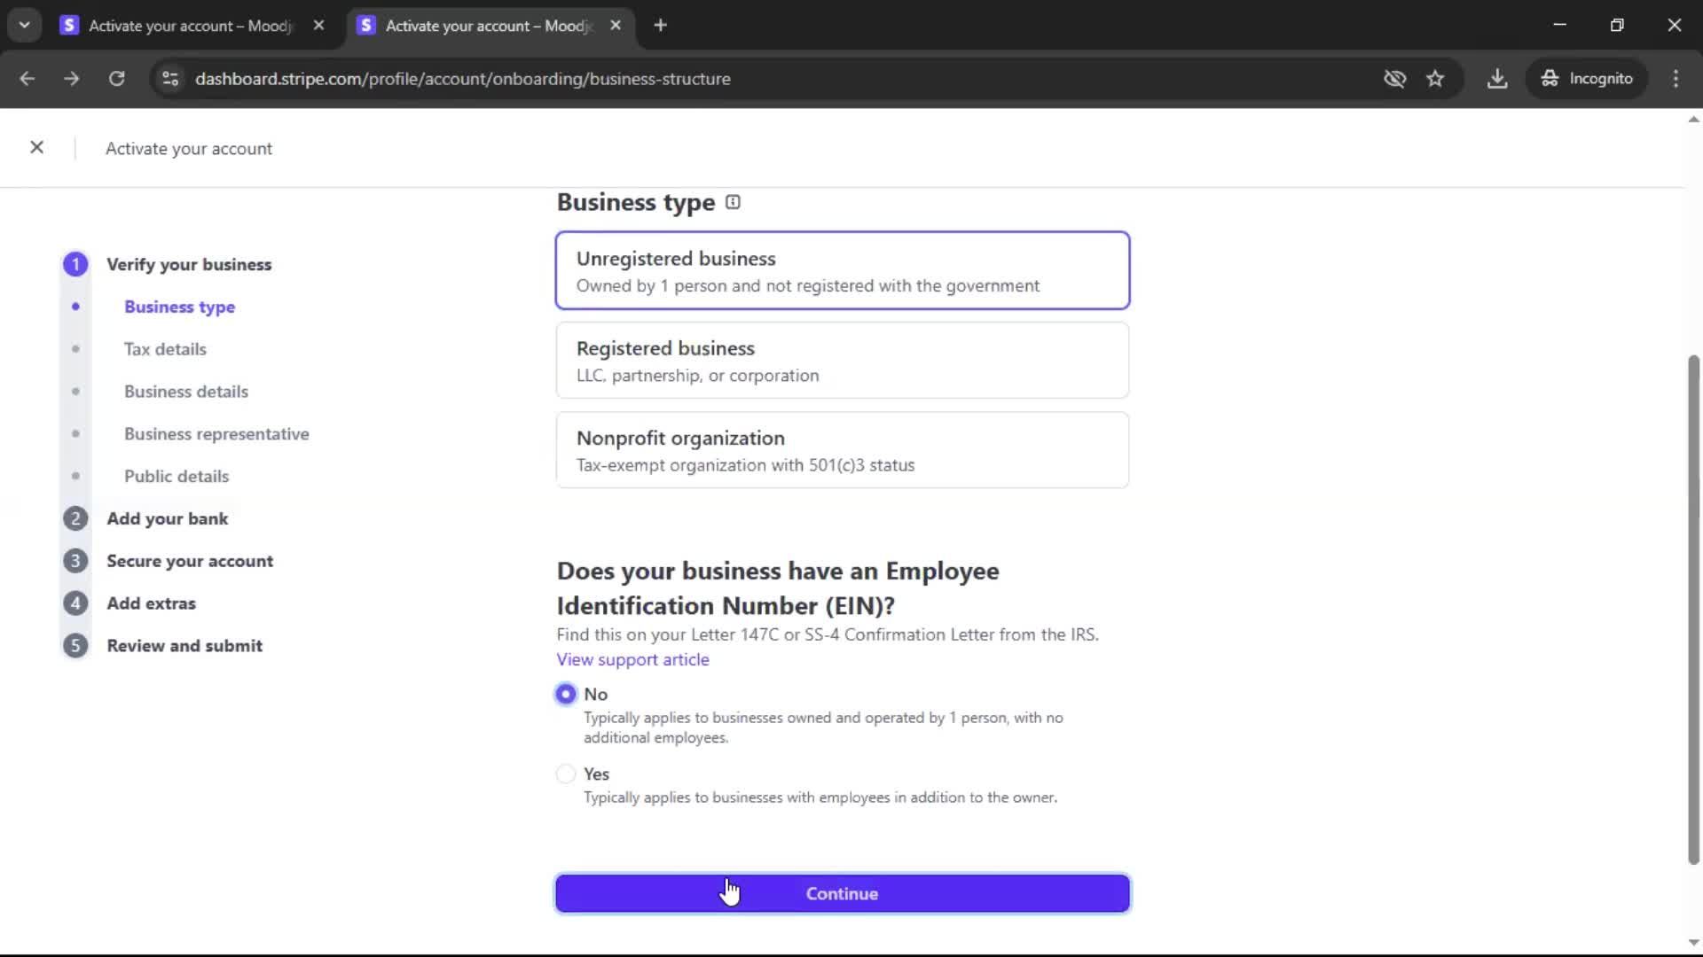The width and height of the screenshot is (1703, 957).
Task: Open Tax details in sidebar
Action: click(x=165, y=349)
